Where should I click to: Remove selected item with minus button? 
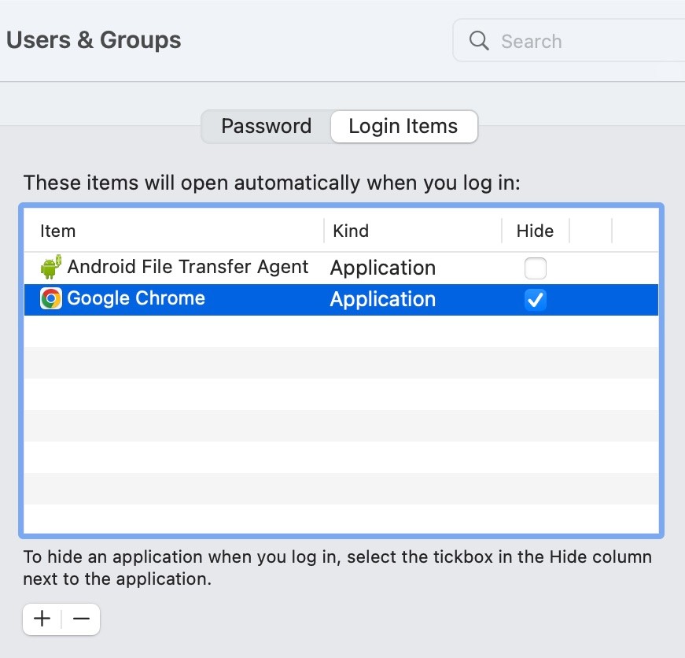coord(81,619)
